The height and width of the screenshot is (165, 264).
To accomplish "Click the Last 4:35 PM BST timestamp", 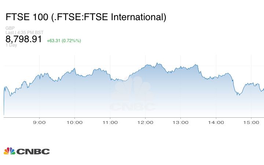I will coord(22,32).
